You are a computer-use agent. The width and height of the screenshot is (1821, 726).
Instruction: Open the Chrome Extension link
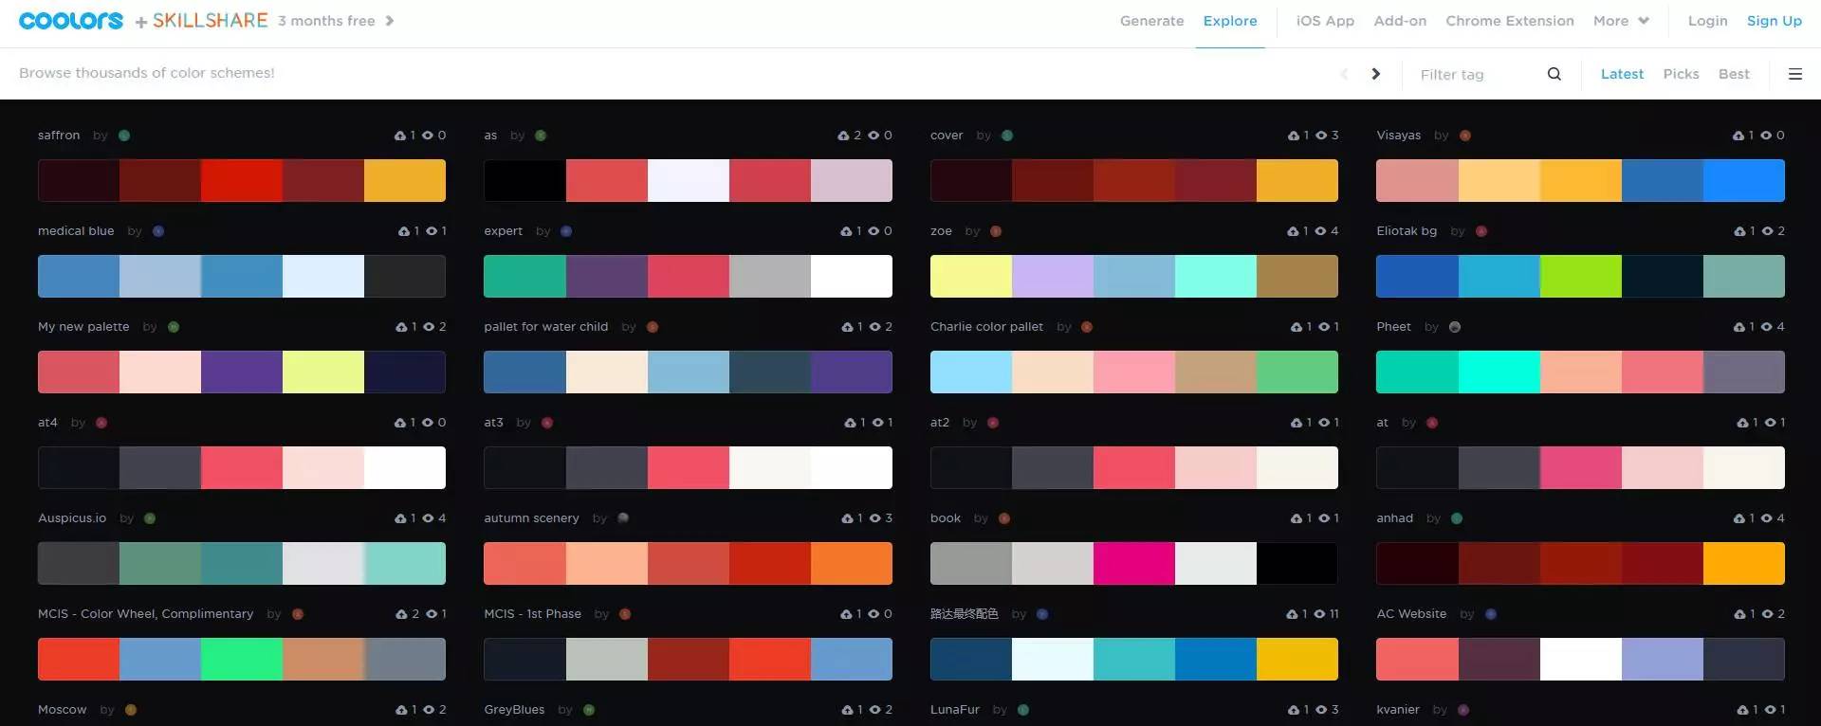pyautogui.click(x=1510, y=21)
